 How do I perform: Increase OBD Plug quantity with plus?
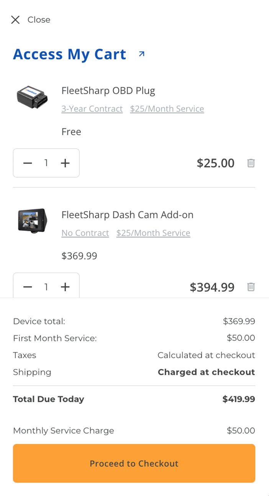[66, 163]
